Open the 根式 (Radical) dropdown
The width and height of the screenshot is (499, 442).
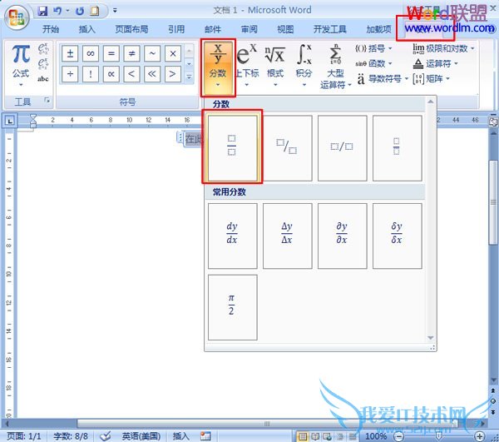point(275,65)
